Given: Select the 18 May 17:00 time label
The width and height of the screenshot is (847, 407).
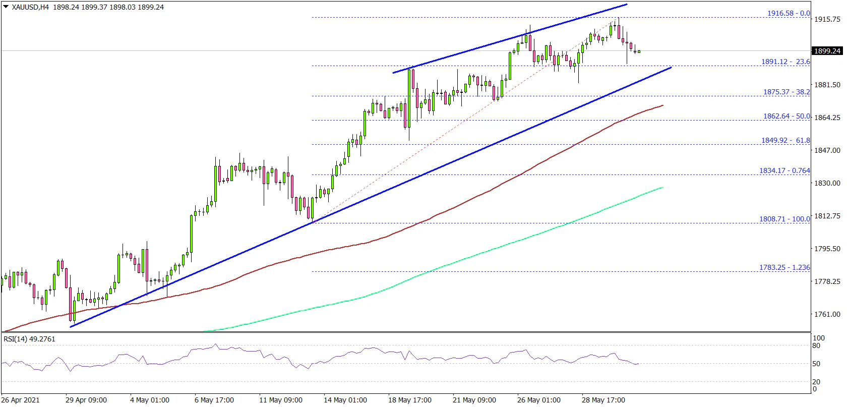Looking at the screenshot, I should click(x=409, y=400).
